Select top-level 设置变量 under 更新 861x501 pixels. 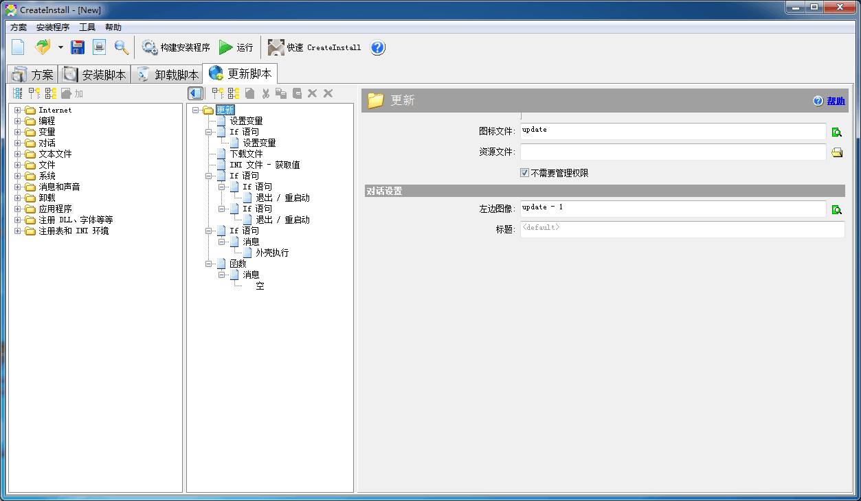[246, 121]
